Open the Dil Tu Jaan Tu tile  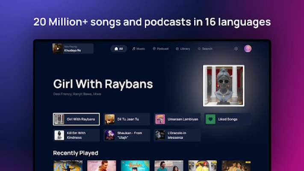click(127, 119)
